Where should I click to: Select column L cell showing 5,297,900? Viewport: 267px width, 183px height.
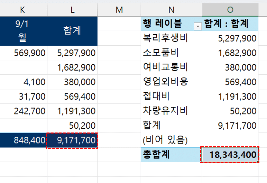point(72,53)
